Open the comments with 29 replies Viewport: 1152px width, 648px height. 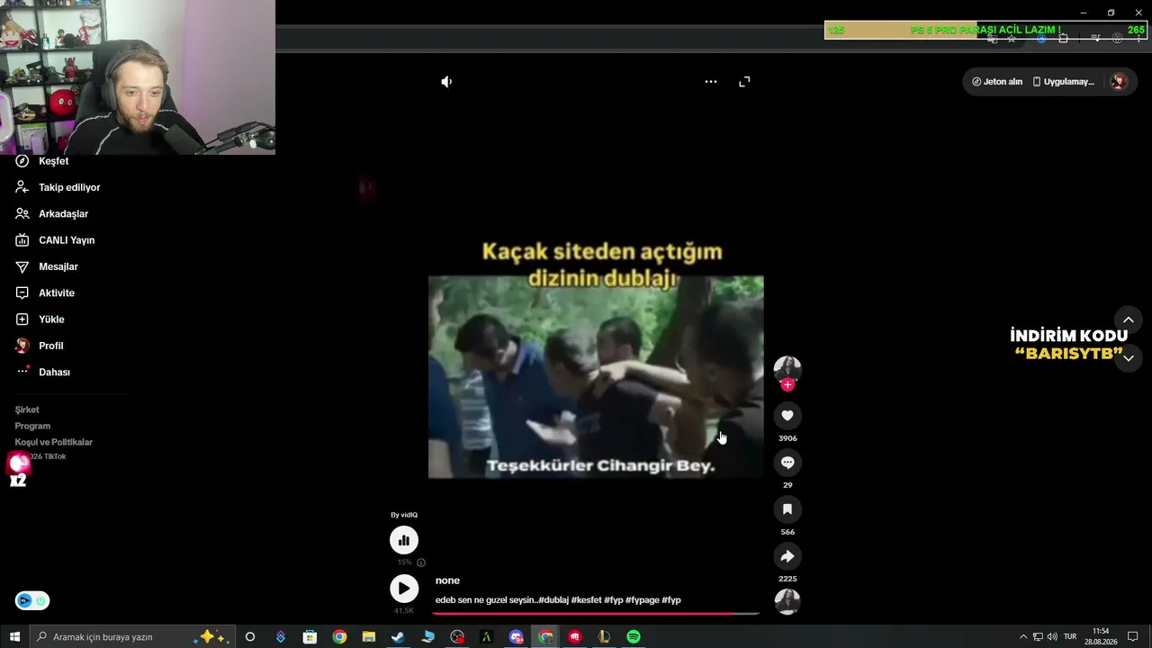coord(787,462)
